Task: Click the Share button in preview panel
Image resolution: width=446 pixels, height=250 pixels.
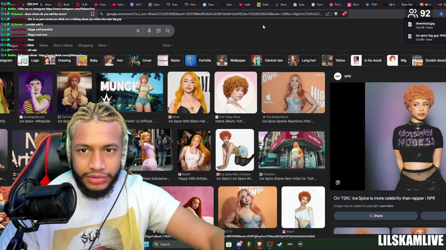Action: 376,216
